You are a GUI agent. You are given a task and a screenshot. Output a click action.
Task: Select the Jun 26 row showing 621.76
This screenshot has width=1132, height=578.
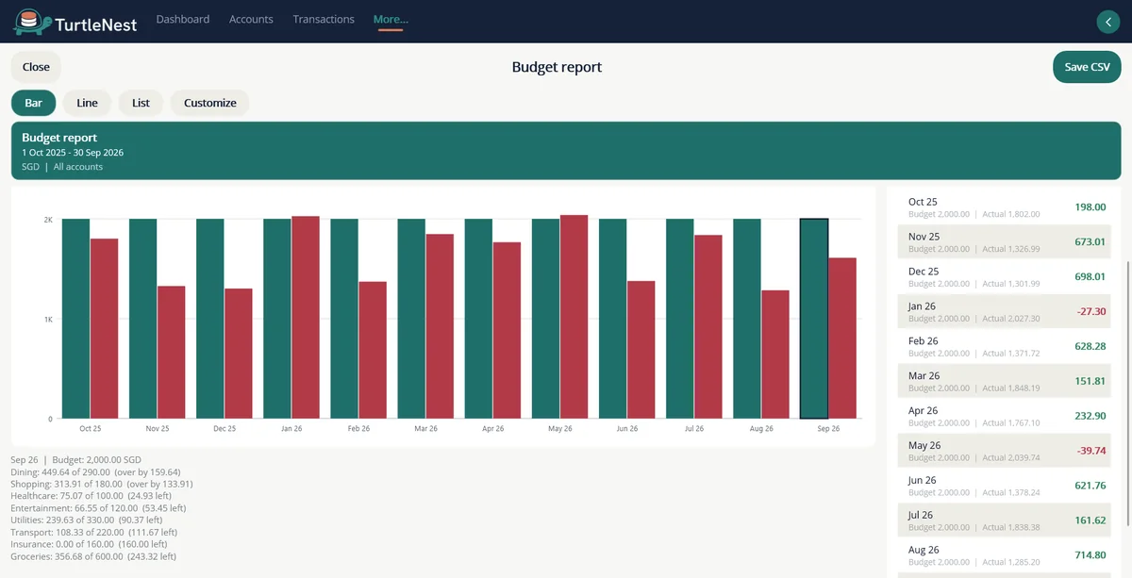[x=1006, y=486]
